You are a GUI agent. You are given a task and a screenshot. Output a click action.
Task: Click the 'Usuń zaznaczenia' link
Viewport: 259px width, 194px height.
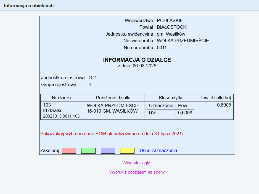click(x=158, y=151)
